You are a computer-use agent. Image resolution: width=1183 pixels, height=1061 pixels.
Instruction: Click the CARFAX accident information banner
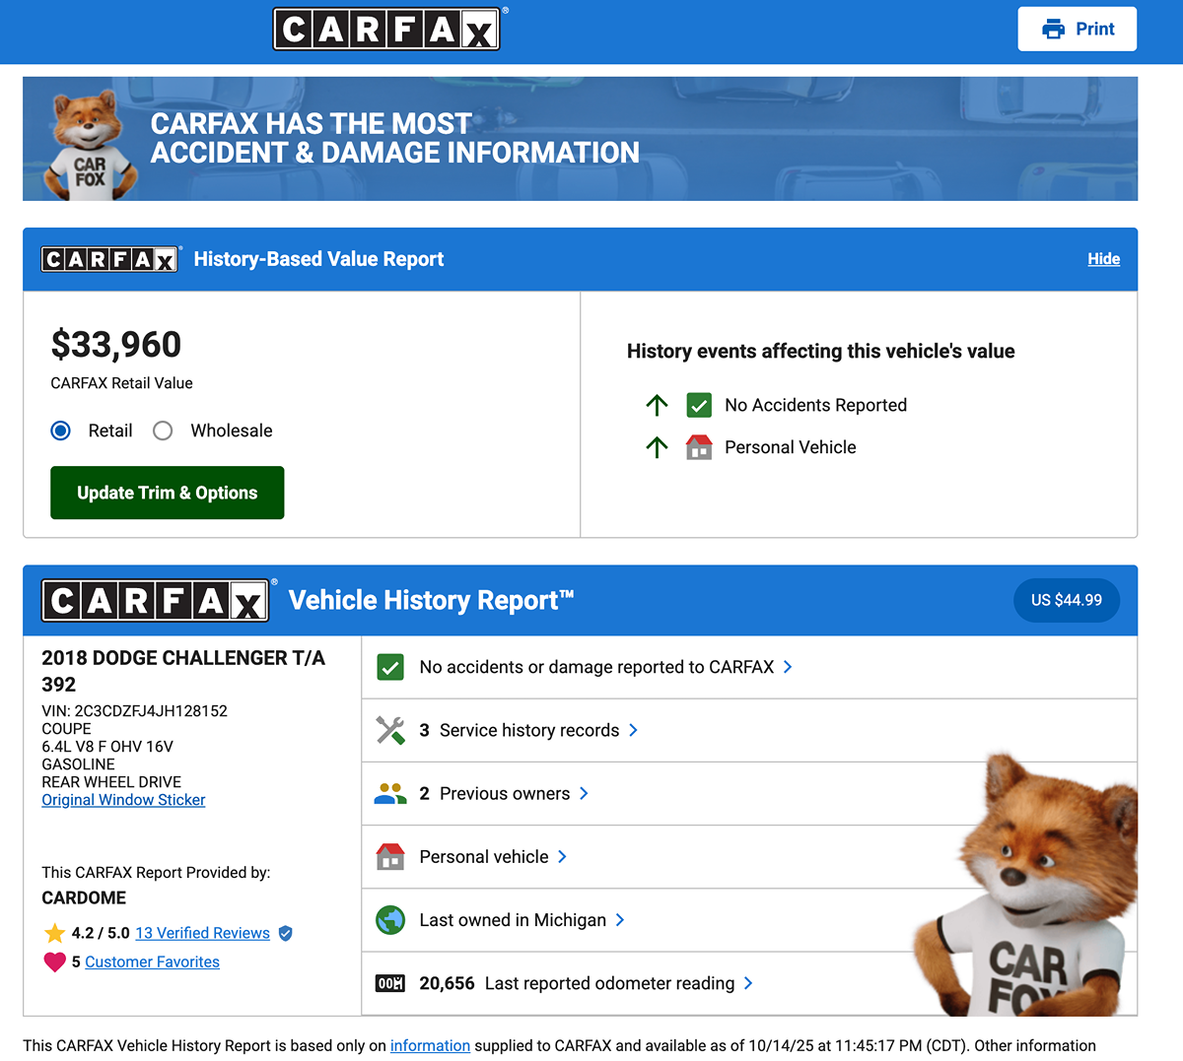click(580, 139)
